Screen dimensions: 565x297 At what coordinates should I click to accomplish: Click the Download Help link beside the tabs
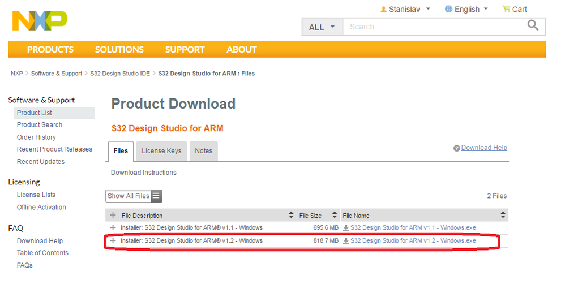click(484, 148)
